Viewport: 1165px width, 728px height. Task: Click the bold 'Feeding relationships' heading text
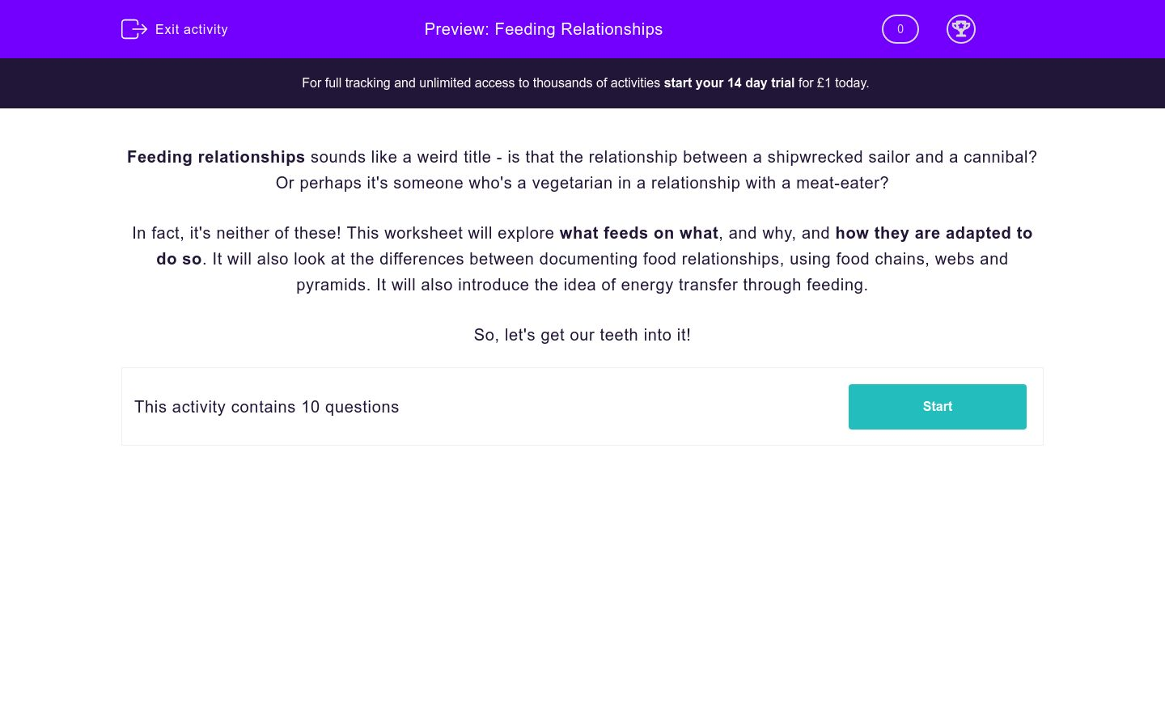(216, 157)
